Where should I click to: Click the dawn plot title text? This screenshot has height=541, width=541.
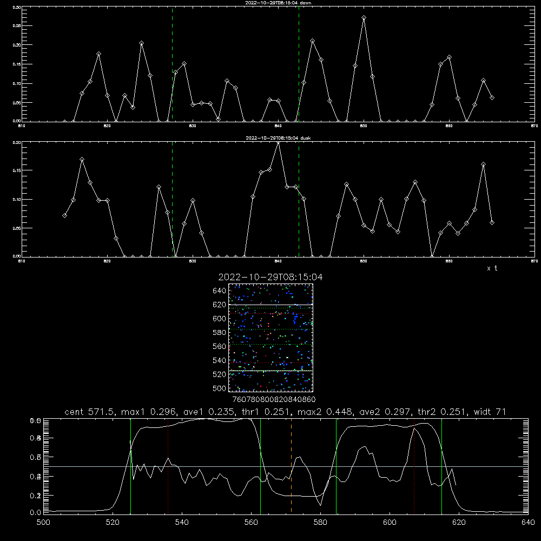(x=278, y=3)
